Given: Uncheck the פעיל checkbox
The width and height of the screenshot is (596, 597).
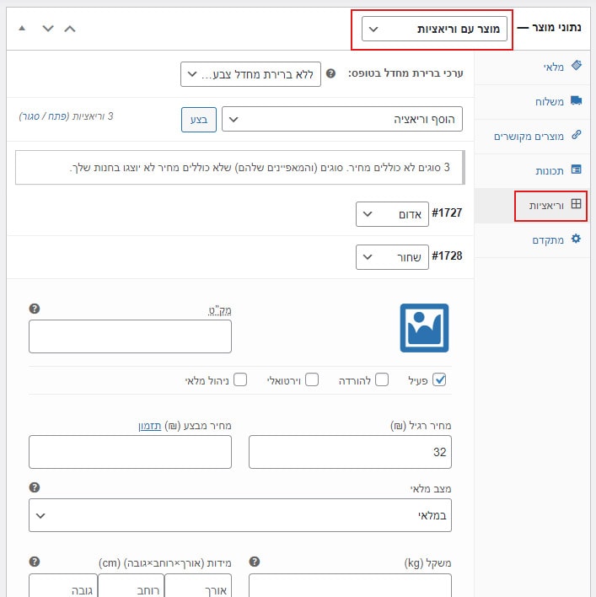Looking at the screenshot, I should [x=439, y=379].
